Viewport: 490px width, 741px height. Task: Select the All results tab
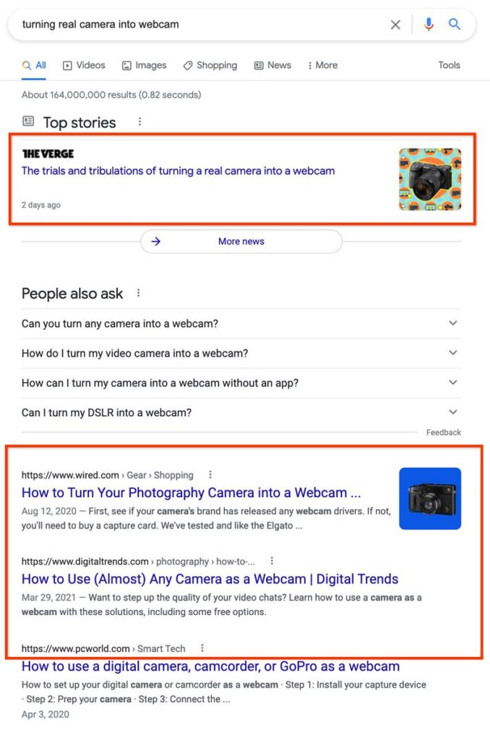click(x=34, y=65)
